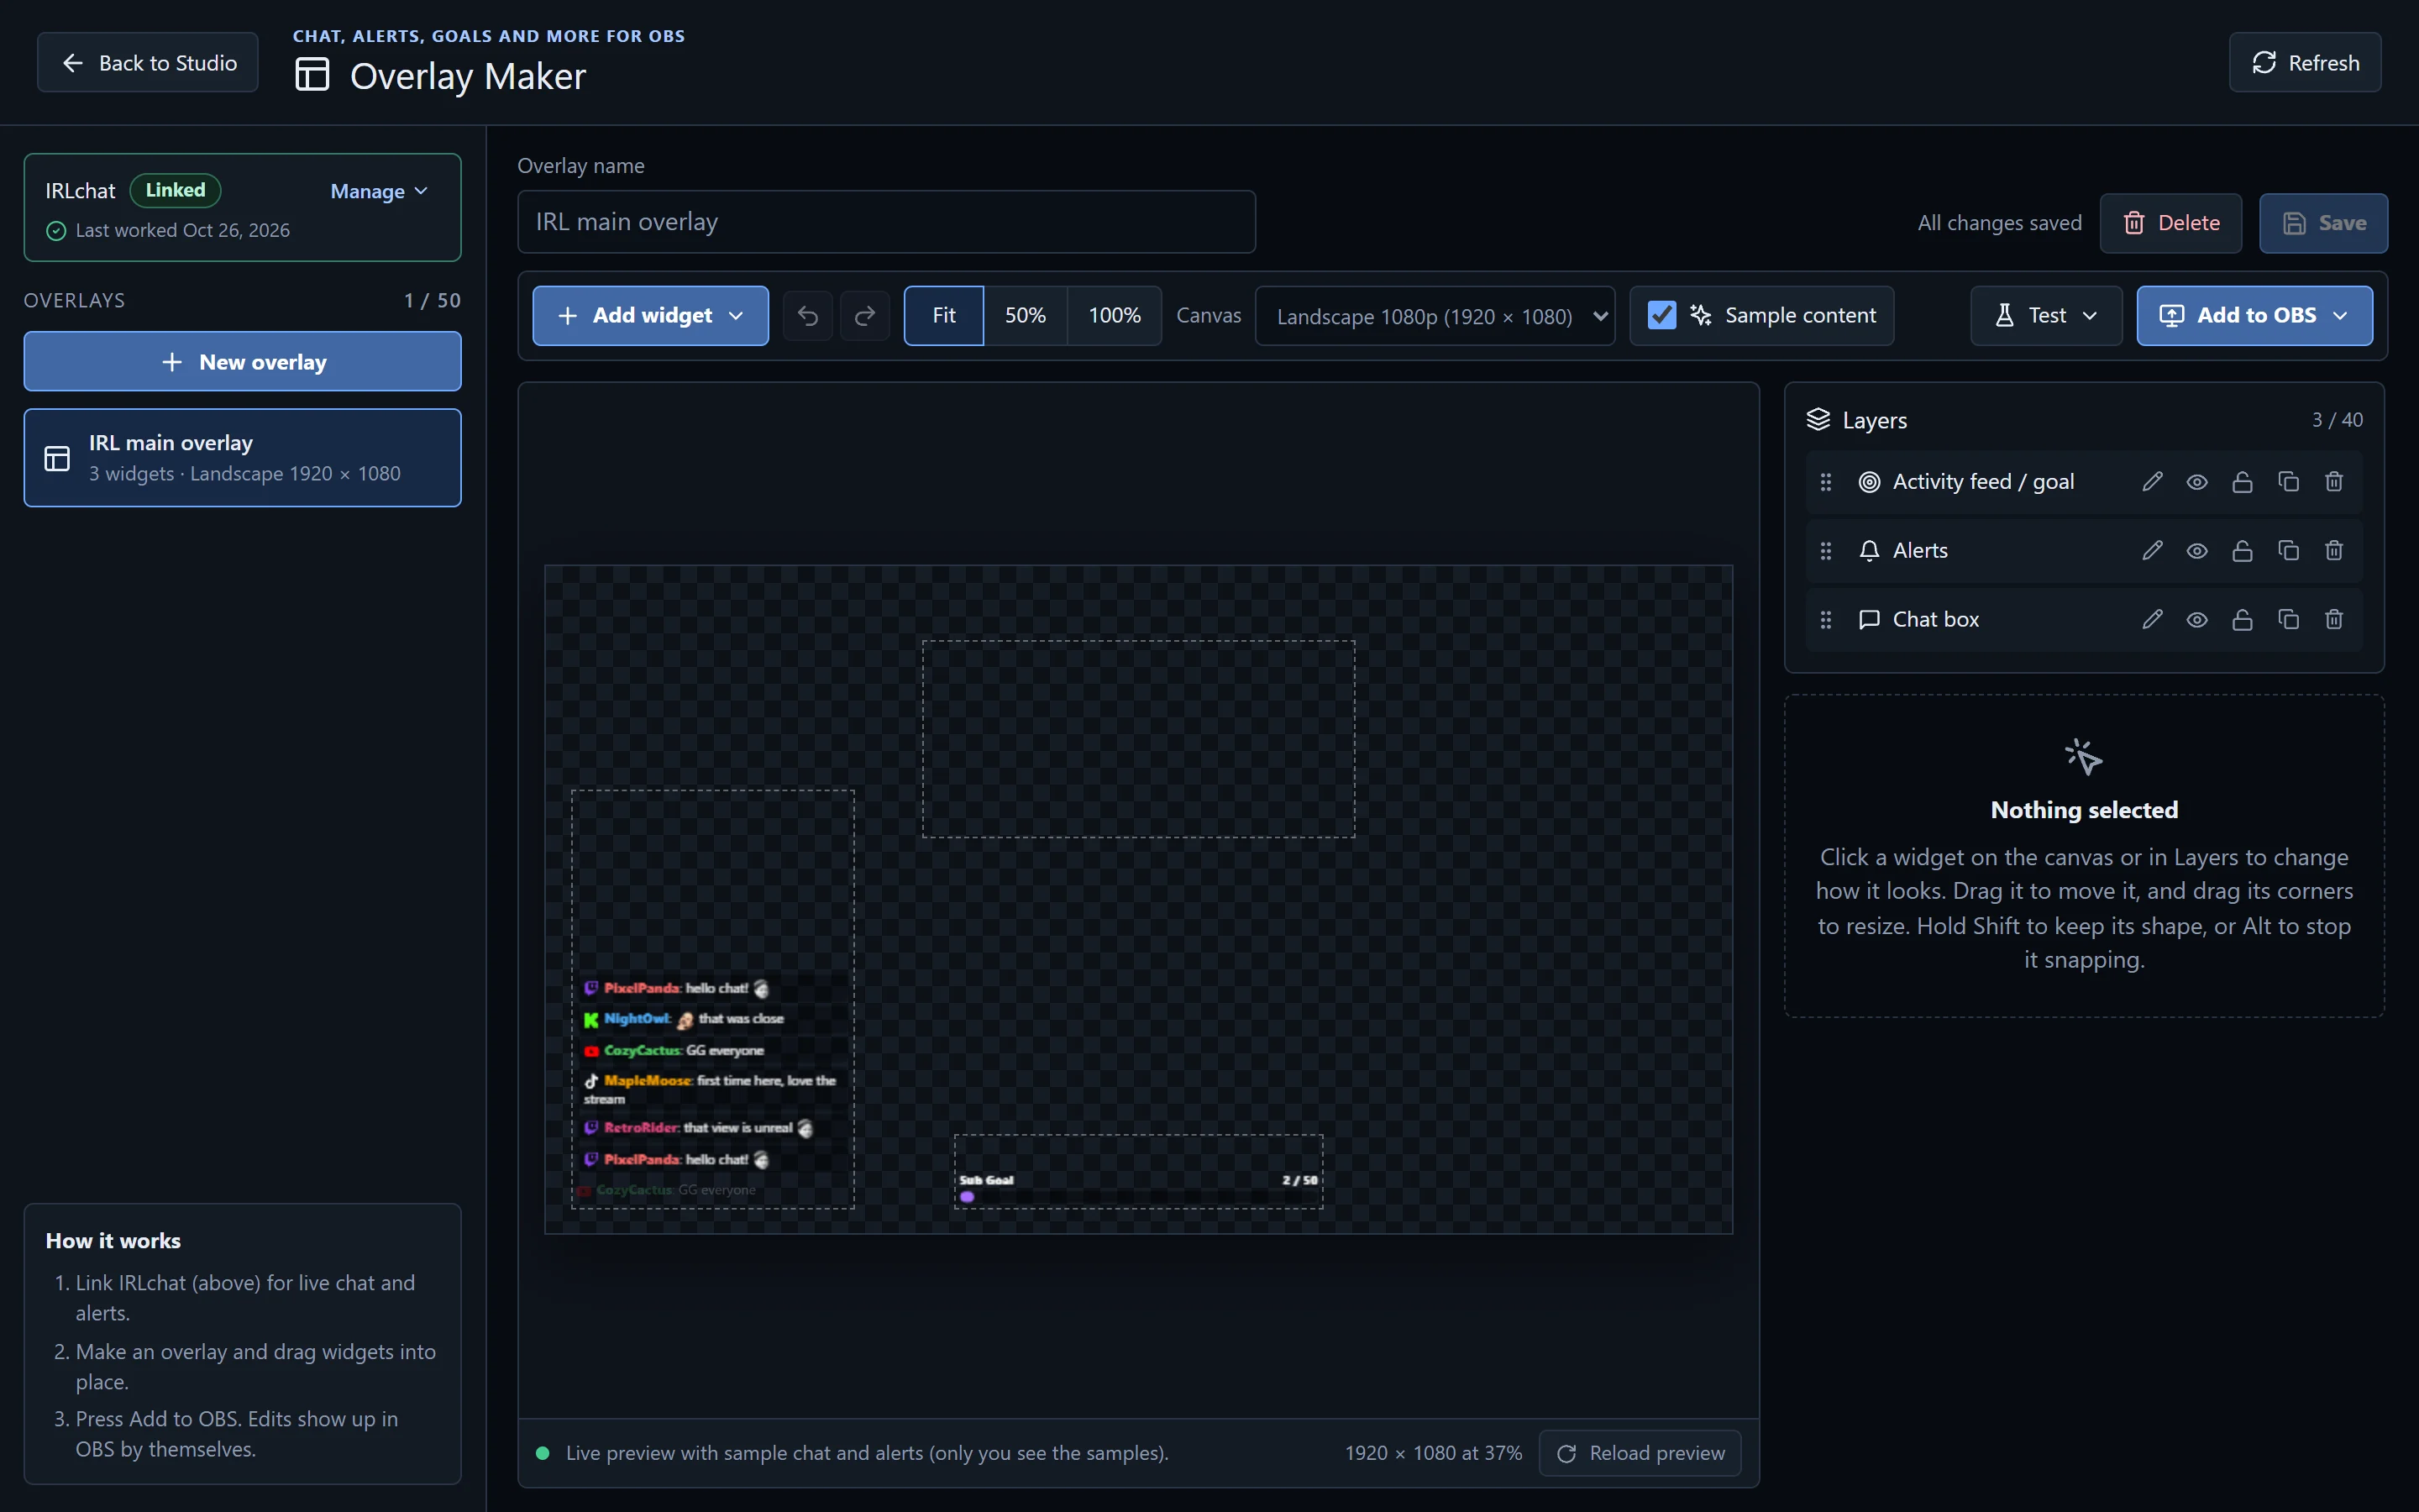
Task: Delete the Chat box layer
Action: point(2334,620)
